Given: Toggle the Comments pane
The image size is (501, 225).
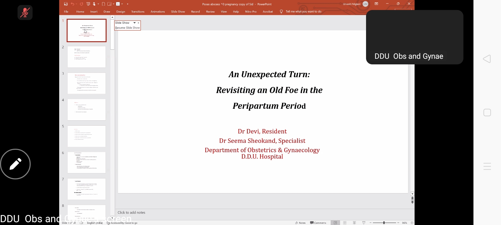Looking at the screenshot, I should coord(318,223).
